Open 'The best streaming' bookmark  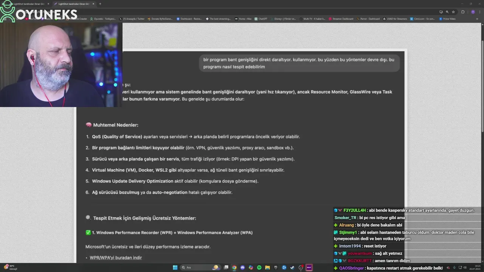pyautogui.click(x=218, y=19)
